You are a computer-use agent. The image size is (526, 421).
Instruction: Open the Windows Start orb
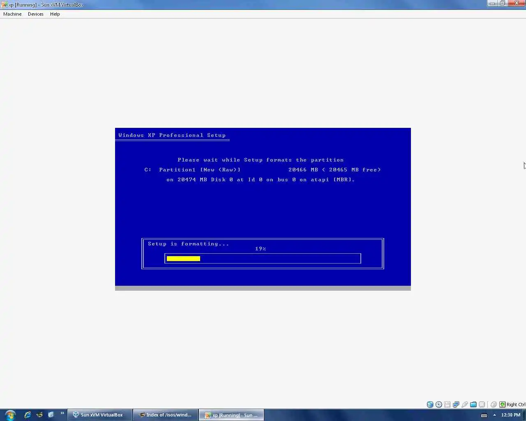tap(10, 415)
